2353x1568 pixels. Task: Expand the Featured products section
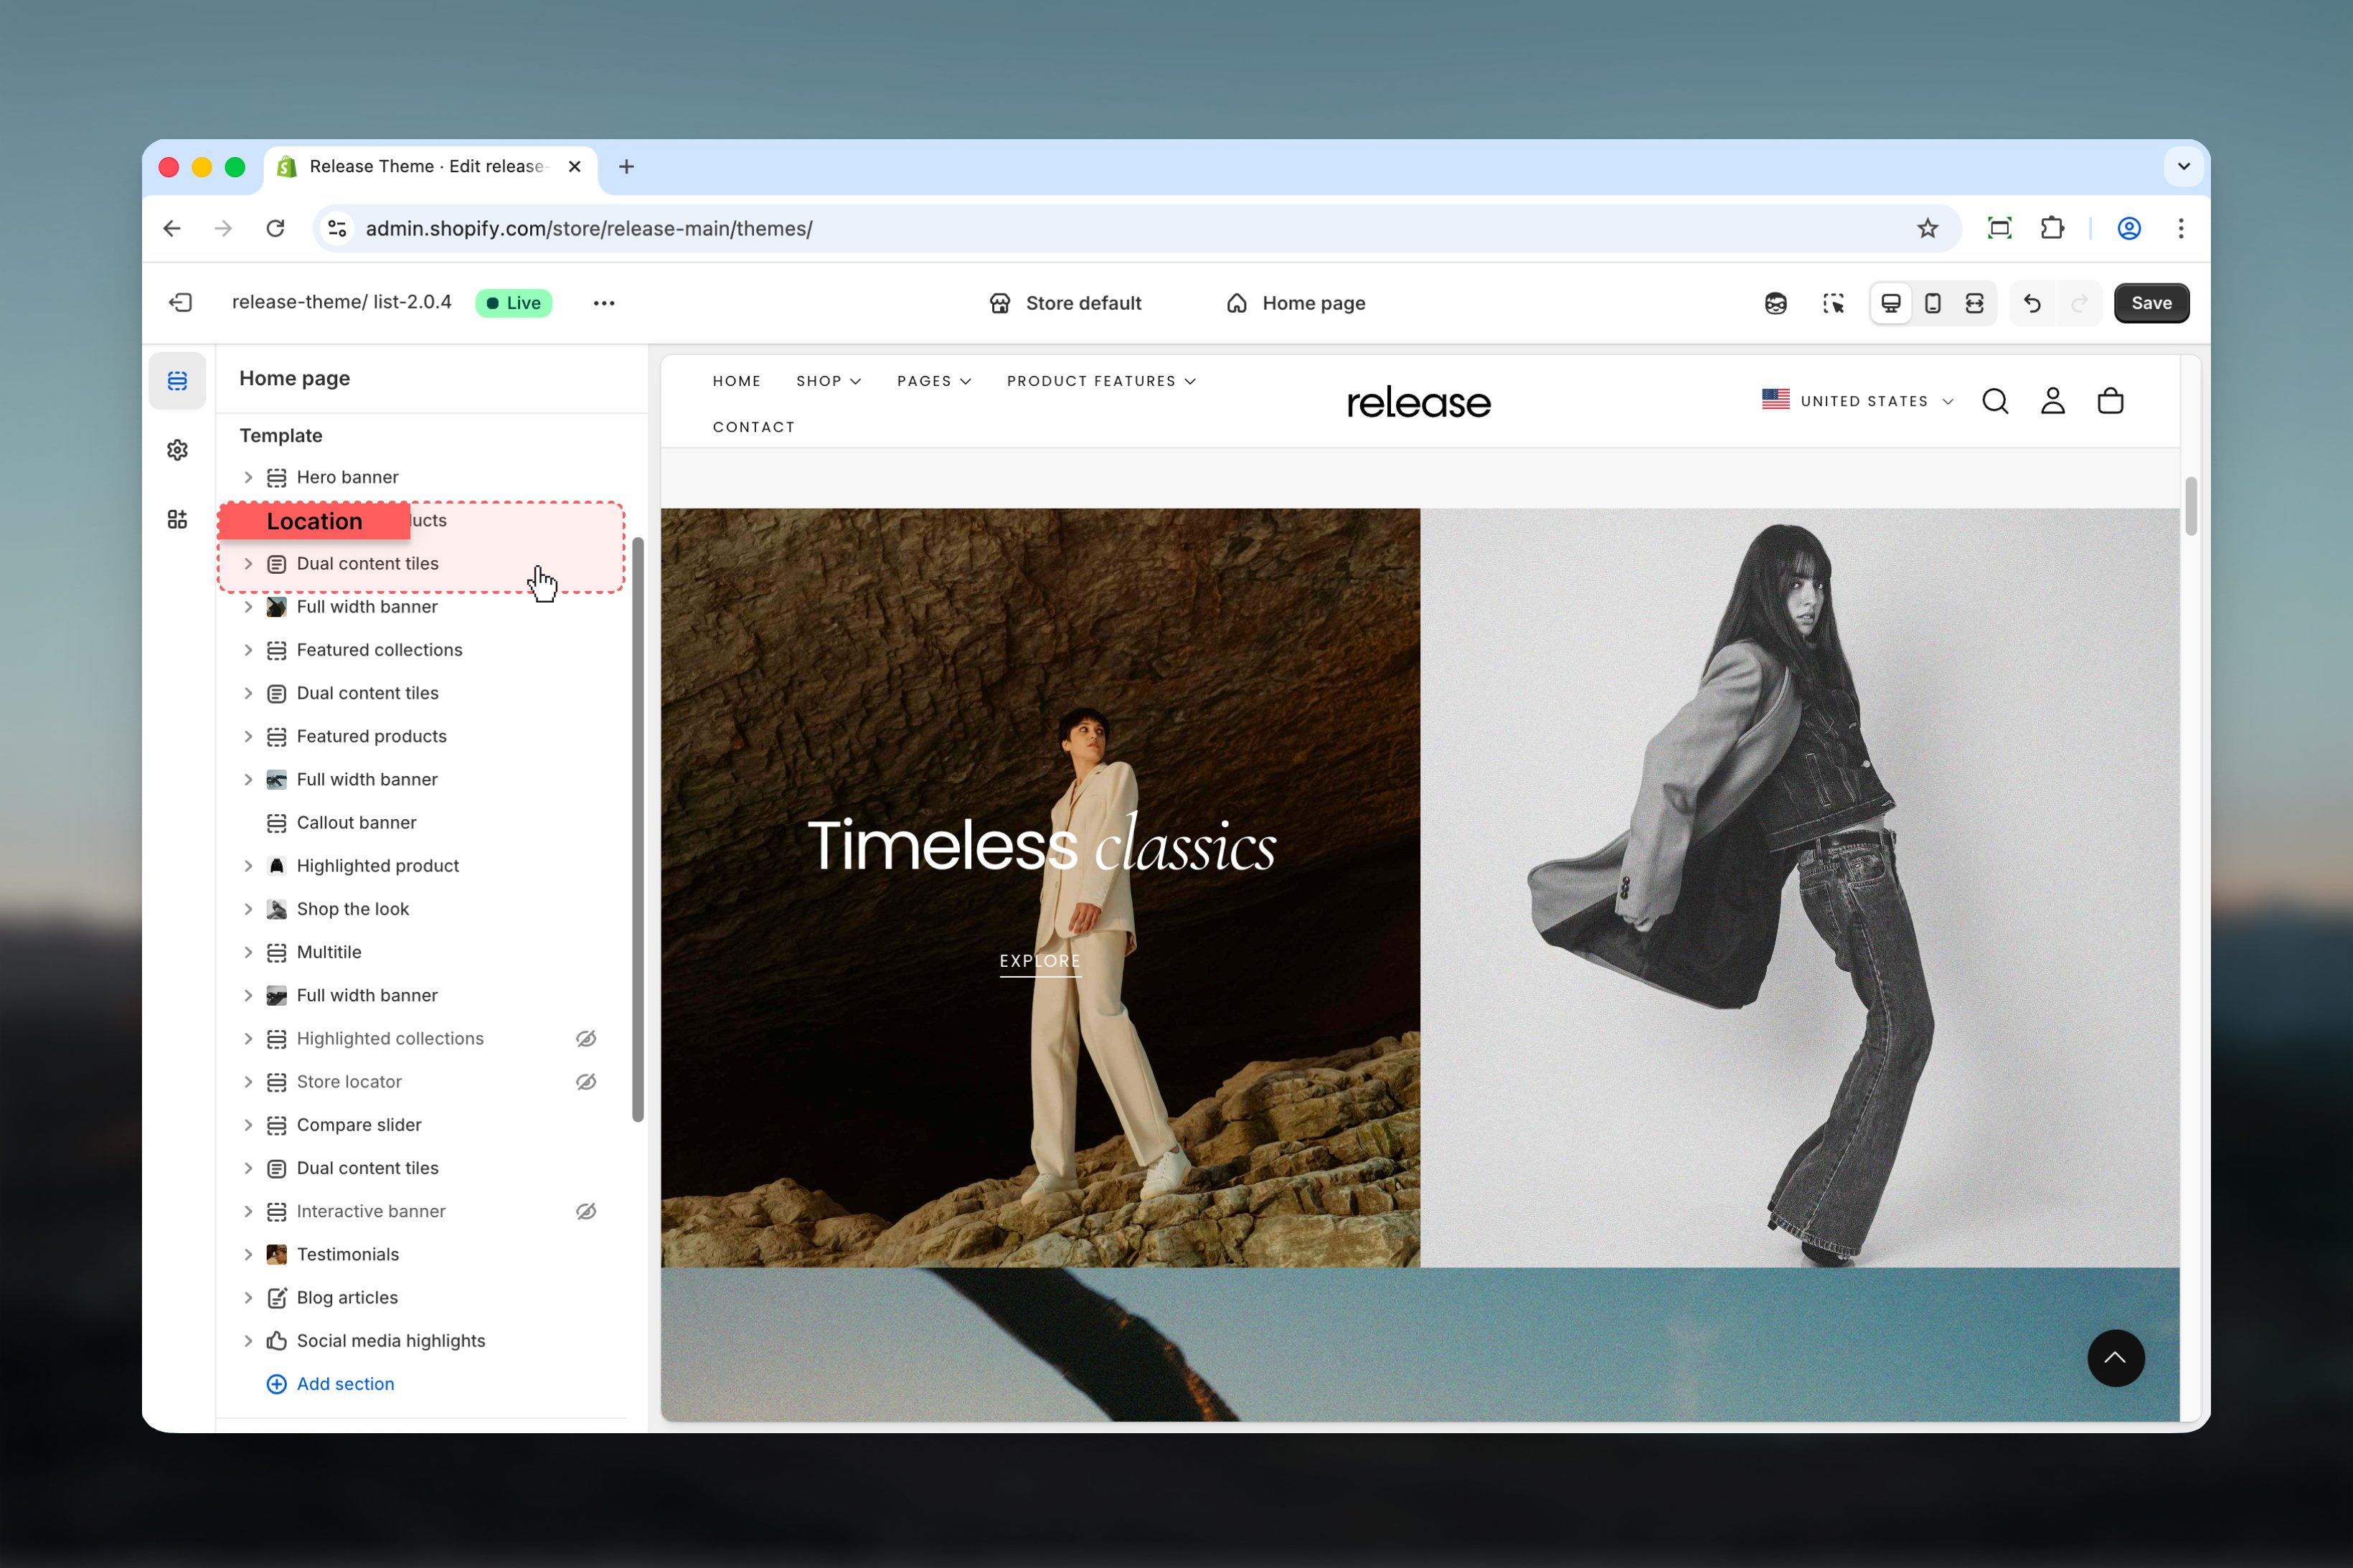pos(248,736)
